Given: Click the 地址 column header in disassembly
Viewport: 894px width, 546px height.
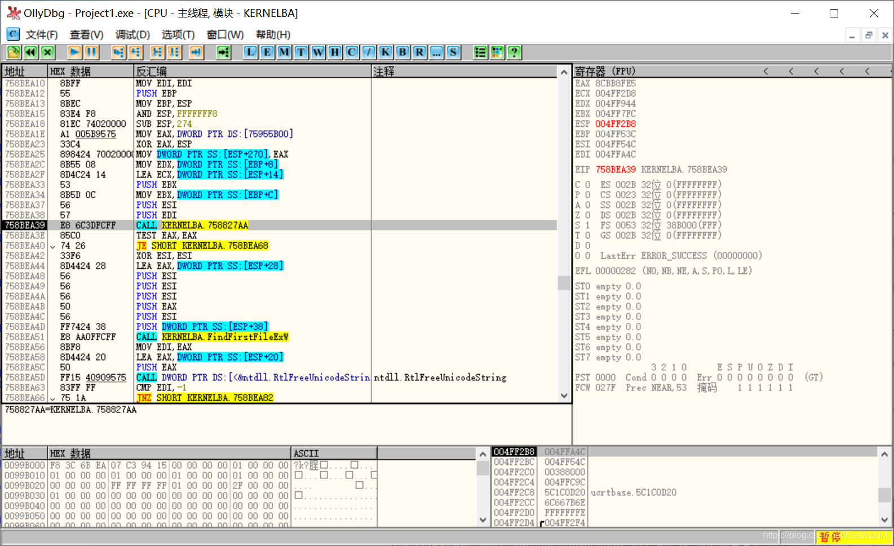Looking at the screenshot, I should tap(25, 72).
